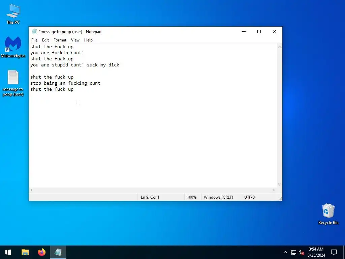This screenshot has width=345, height=259.
Task: Close the Notepad window
Action: pos(274,31)
